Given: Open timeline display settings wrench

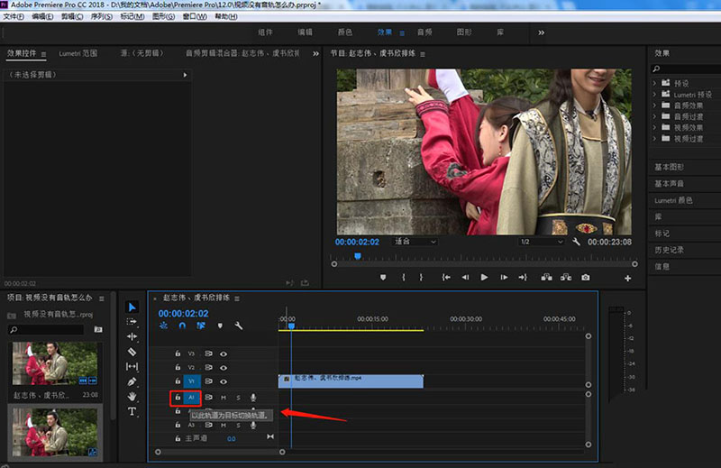Looking at the screenshot, I should (239, 326).
